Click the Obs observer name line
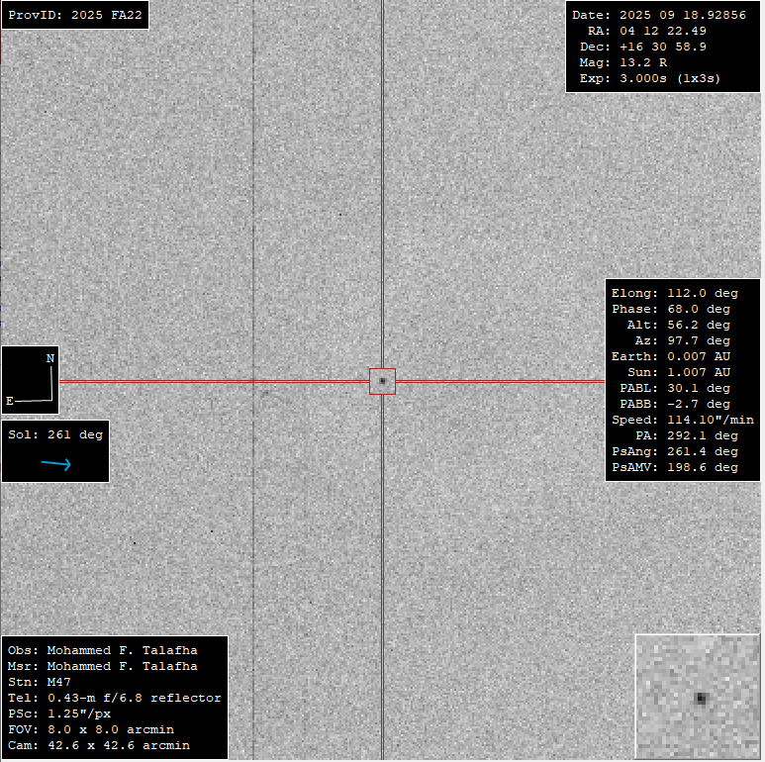Viewport: 765px width, 762px height. pyautogui.click(x=102, y=650)
